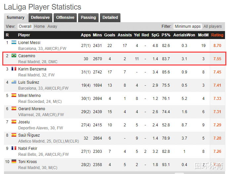Switch to the Passing tab

[88, 18]
